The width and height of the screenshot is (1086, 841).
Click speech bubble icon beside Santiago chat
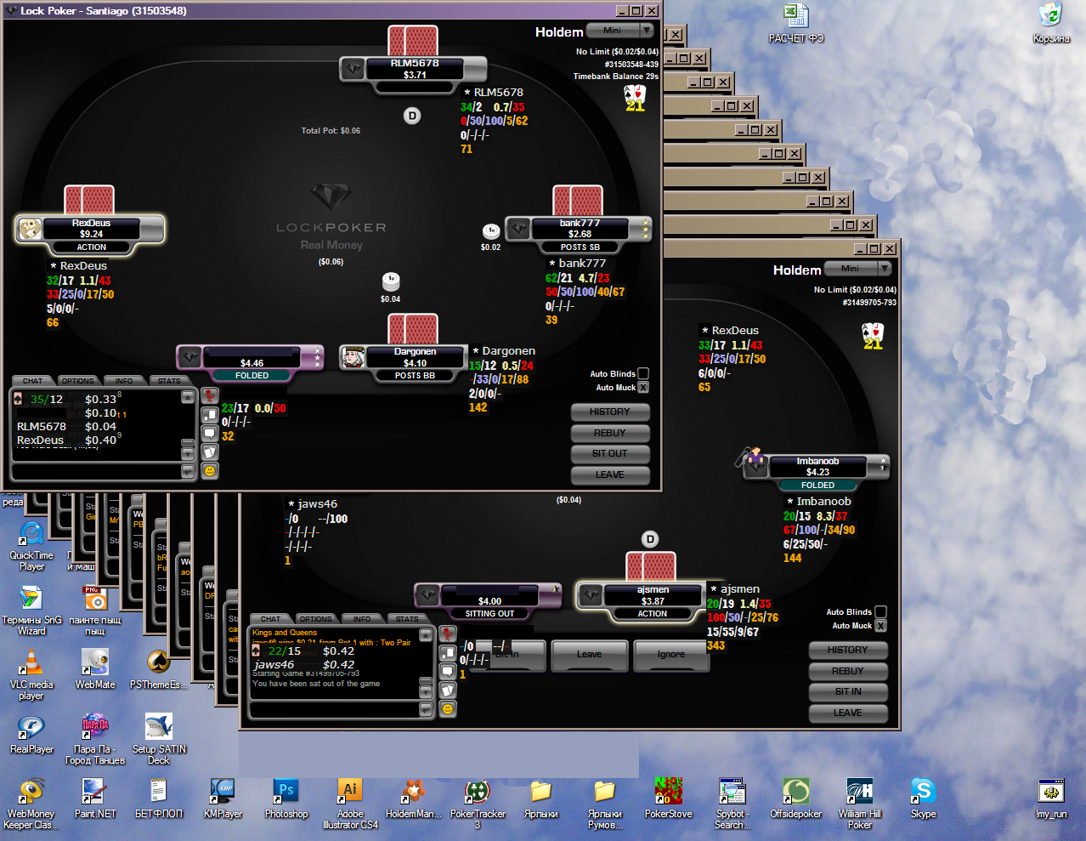click(209, 433)
